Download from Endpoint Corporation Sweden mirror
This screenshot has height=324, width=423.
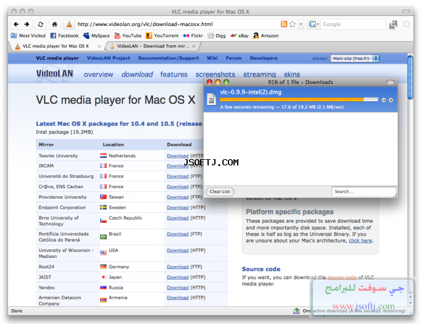pyautogui.click(x=177, y=207)
